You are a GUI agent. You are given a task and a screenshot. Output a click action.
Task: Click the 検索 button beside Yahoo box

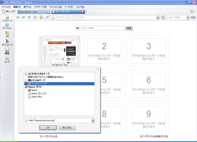[129, 28]
